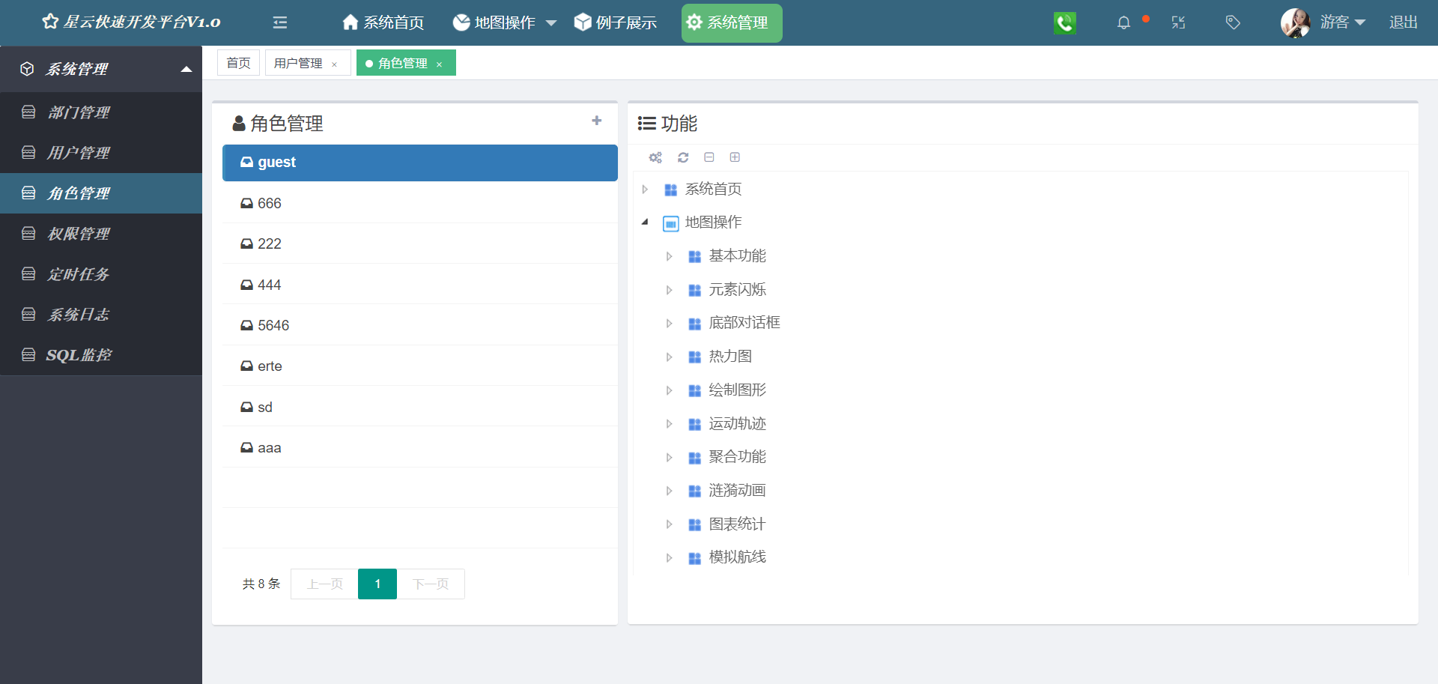This screenshot has height=684, width=1438.
Task: Click the tag icon in the top bar
Action: tap(1232, 22)
